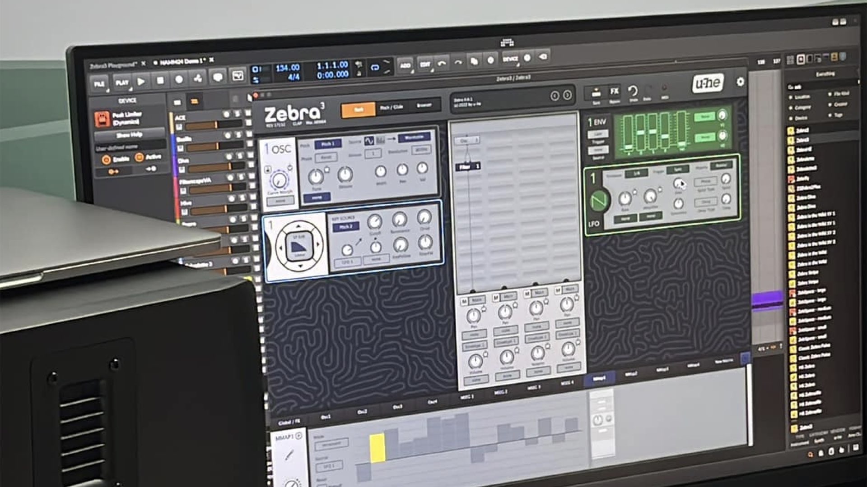
Task: Click the Zebra Save preset icon
Action: 596,93
